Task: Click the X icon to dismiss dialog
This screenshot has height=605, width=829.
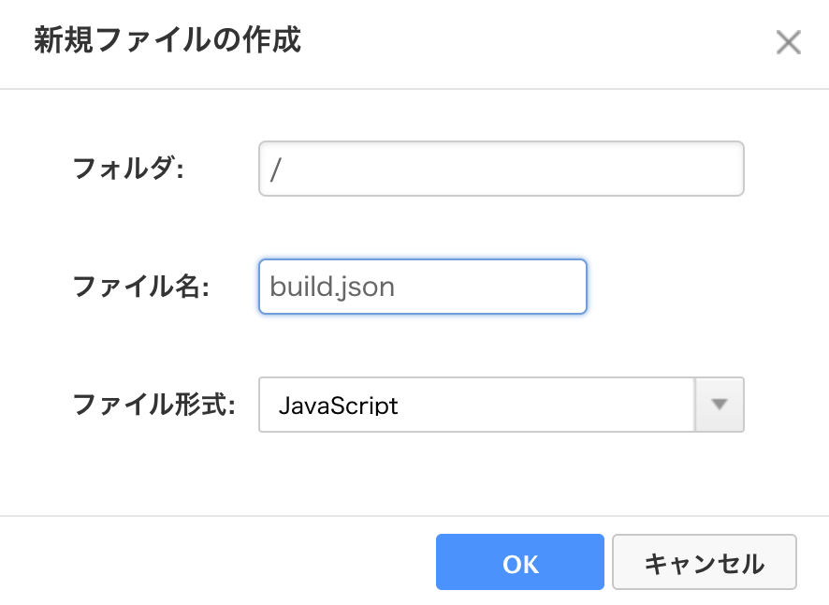Action: point(789,42)
